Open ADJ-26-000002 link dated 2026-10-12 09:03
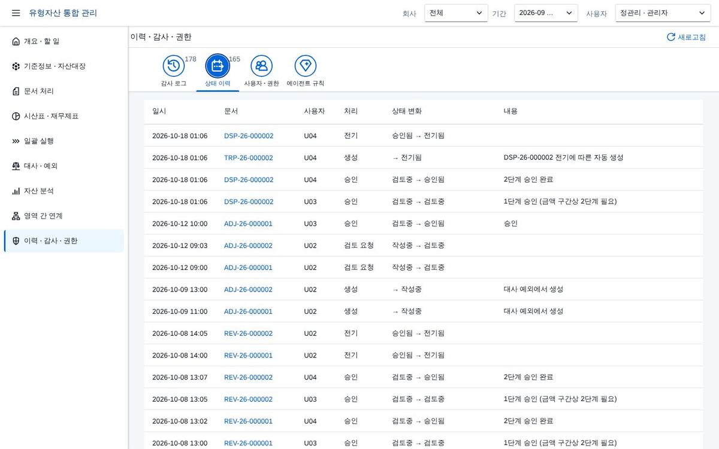Screen dimensions: 719x449 coord(248,245)
